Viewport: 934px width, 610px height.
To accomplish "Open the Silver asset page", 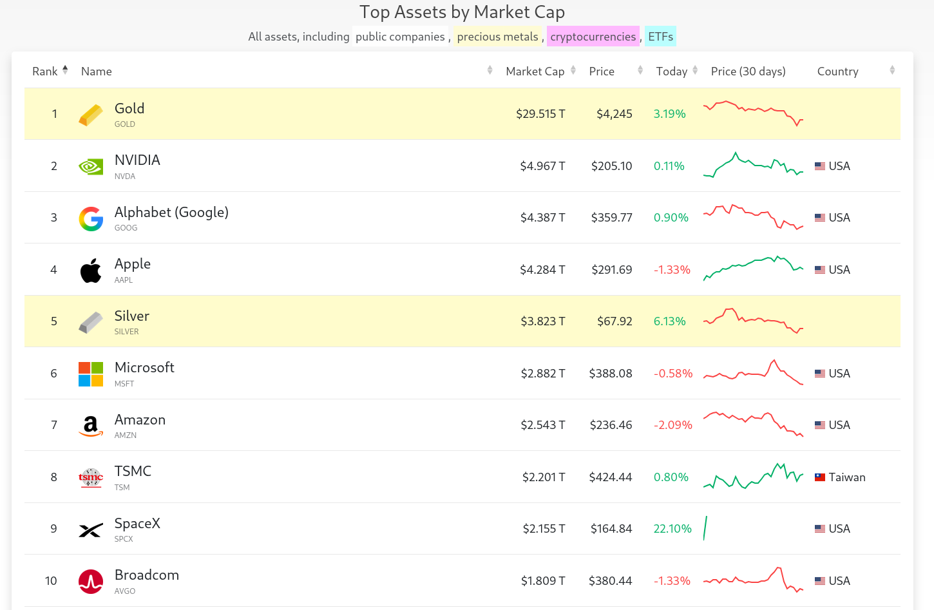I will click(x=132, y=316).
